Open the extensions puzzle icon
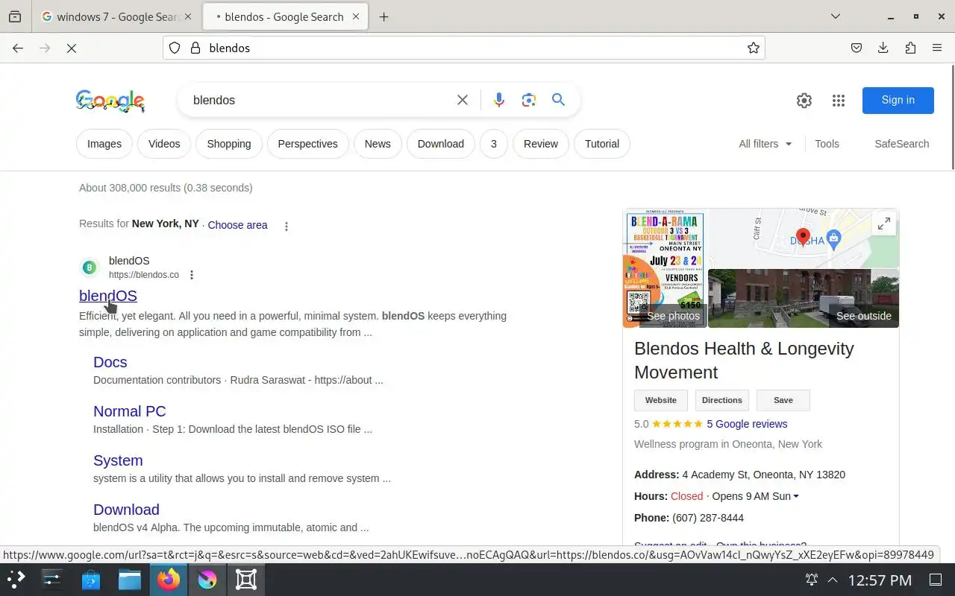955x596 pixels. tap(910, 48)
